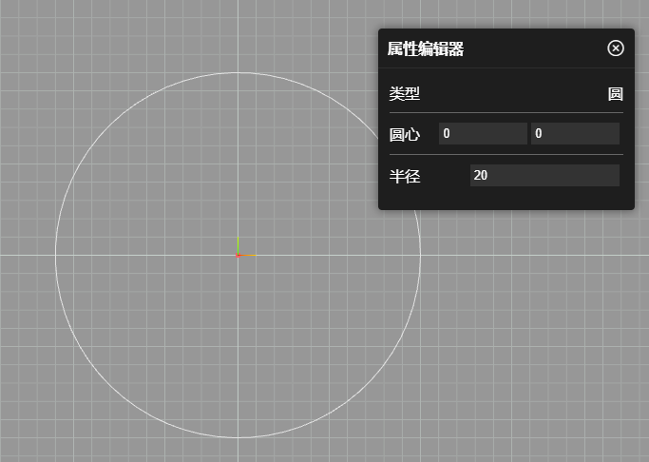649x462 pixels.
Task: Click the orange X-axis indicator at origin
Action: pos(249,255)
